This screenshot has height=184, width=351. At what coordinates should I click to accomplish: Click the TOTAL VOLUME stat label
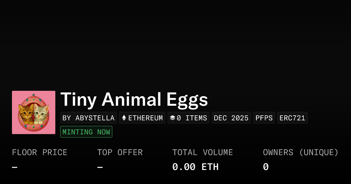pos(202,152)
